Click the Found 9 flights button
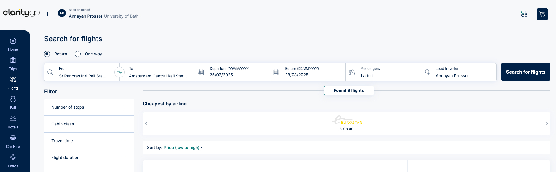The image size is (556, 172). [349, 90]
